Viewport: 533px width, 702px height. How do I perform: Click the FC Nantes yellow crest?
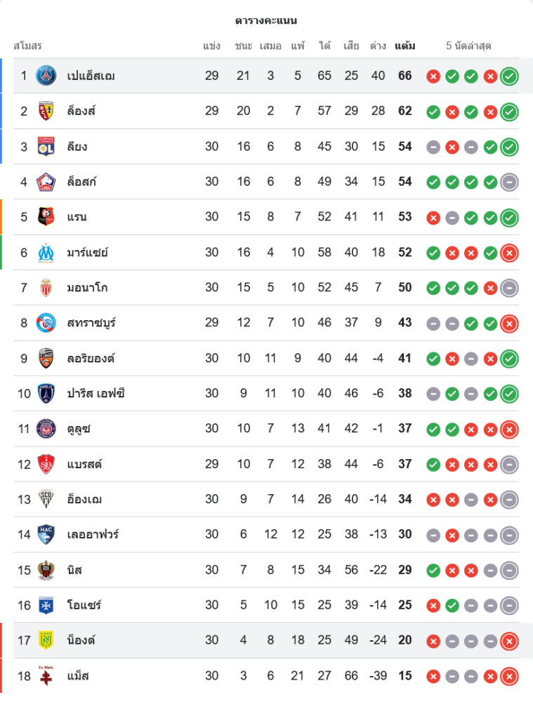[x=46, y=640]
